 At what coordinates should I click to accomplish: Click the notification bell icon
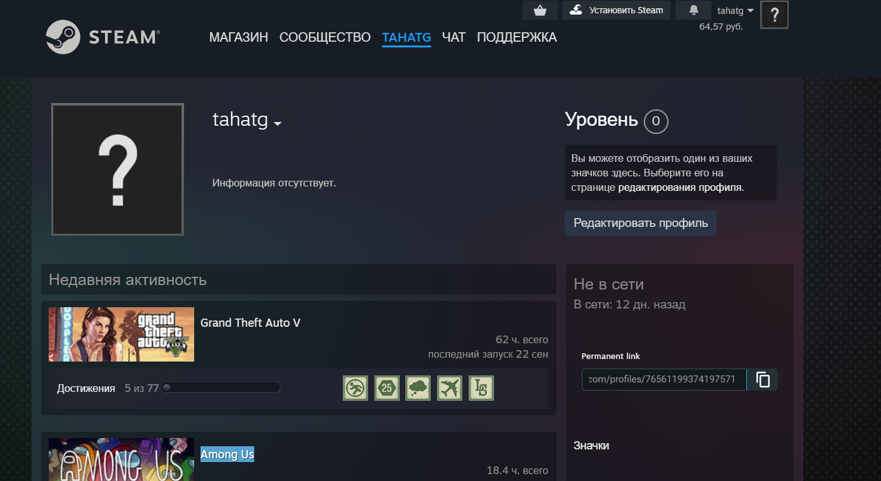point(693,10)
